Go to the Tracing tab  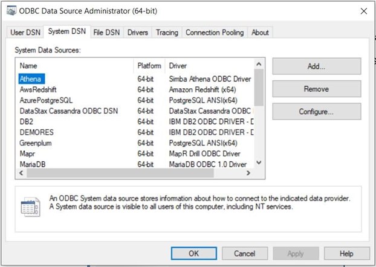click(167, 33)
